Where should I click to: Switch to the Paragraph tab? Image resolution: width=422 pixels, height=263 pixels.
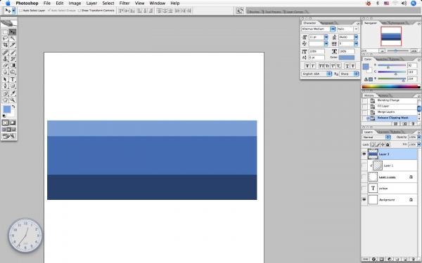coord(327,23)
